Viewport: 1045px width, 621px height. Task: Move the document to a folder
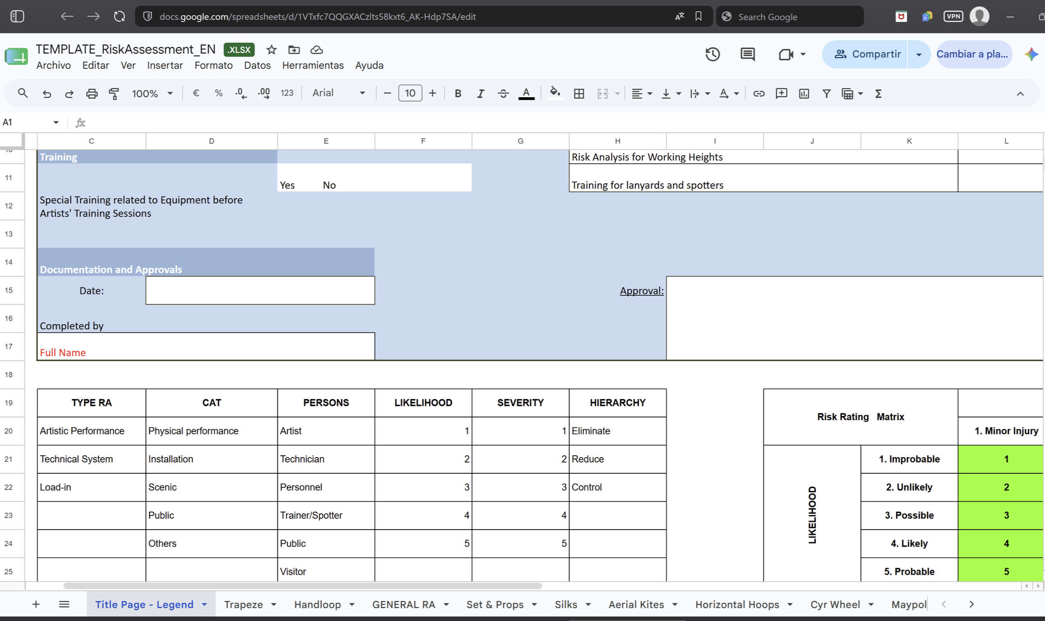pyautogui.click(x=294, y=50)
